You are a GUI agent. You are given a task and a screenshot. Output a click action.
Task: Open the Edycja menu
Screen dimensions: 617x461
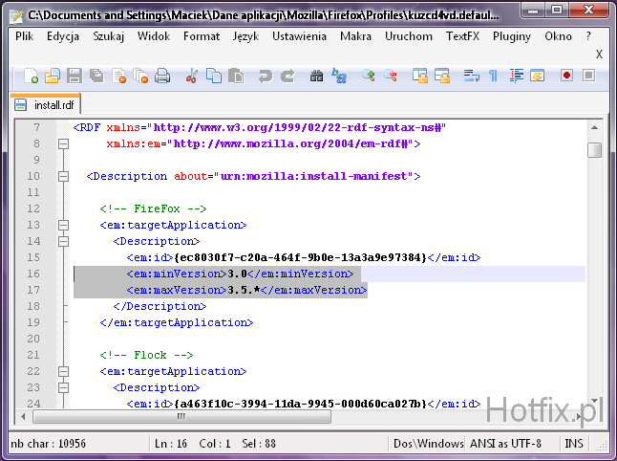(63, 36)
